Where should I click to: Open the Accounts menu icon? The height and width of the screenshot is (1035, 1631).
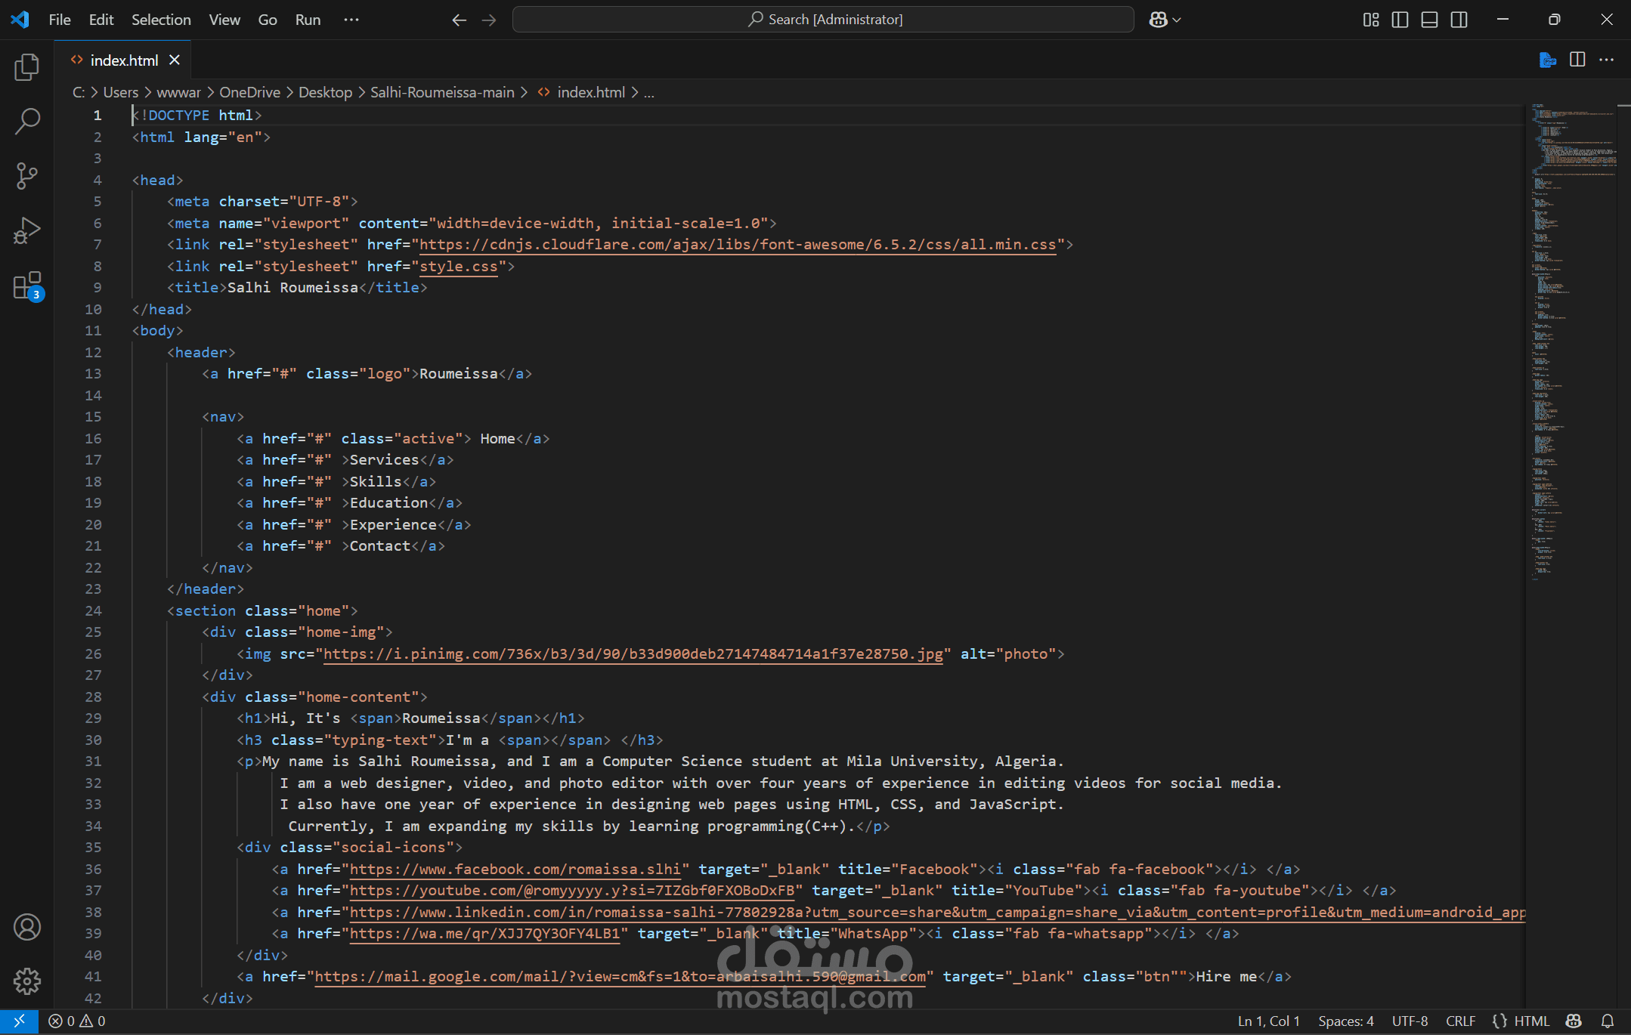tap(27, 927)
